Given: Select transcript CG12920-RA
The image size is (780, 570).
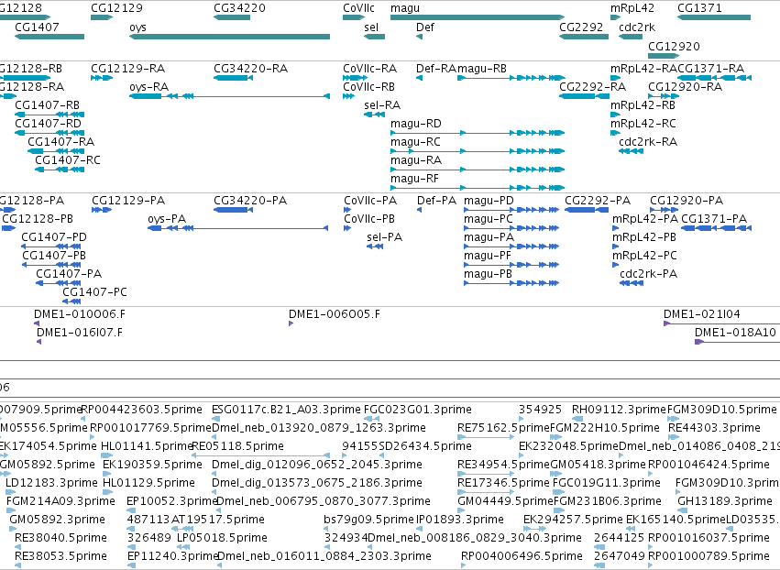Looking at the screenshot, I should tap(664, 96).
